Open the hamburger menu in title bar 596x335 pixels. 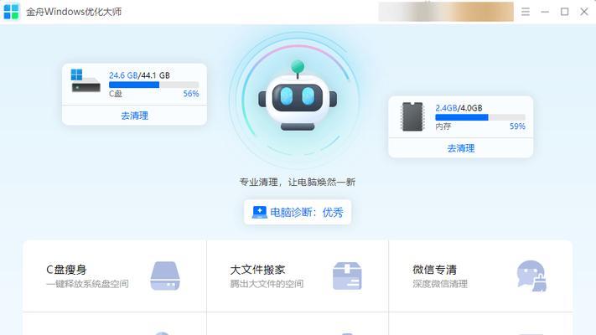[526, 12]
